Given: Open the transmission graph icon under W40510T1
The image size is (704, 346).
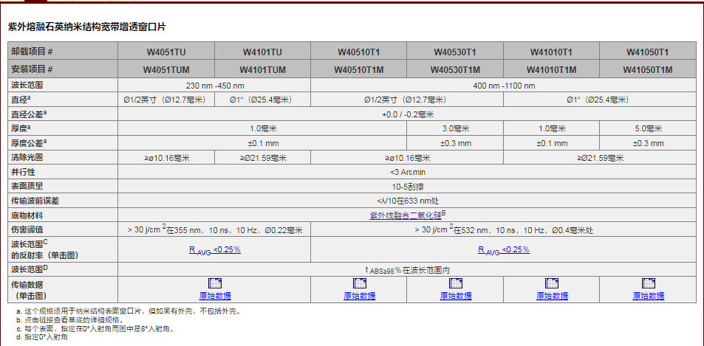Looking at the screenshot, I should point(359,283).
